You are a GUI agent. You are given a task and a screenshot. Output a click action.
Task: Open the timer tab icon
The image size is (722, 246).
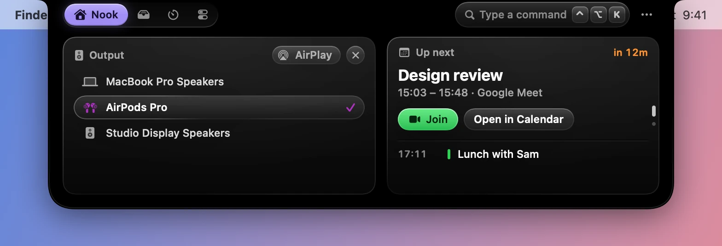tap(173, 15)
